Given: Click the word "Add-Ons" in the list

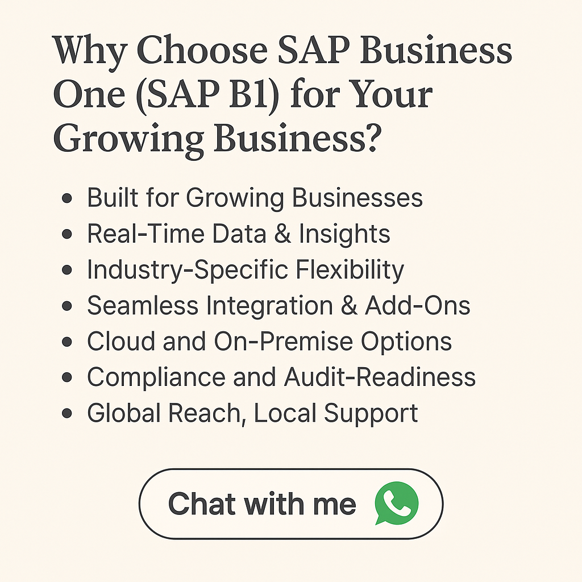Looking at the screenshot, I should pos(418,305).
